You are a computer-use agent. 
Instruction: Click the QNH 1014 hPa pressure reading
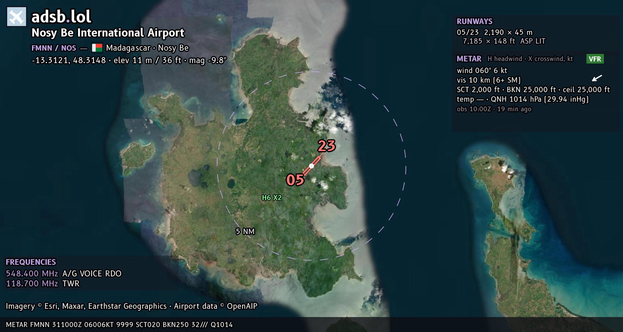click(540, 100)
